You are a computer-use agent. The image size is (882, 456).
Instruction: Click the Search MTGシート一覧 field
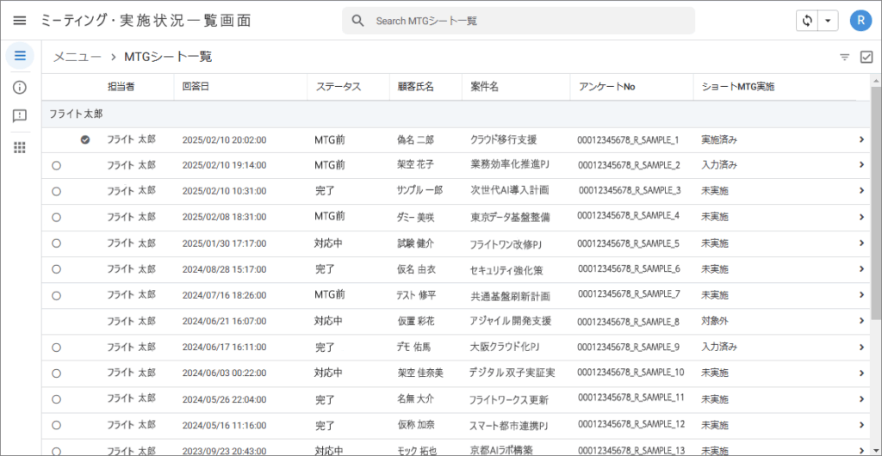(x=525, y=21)
